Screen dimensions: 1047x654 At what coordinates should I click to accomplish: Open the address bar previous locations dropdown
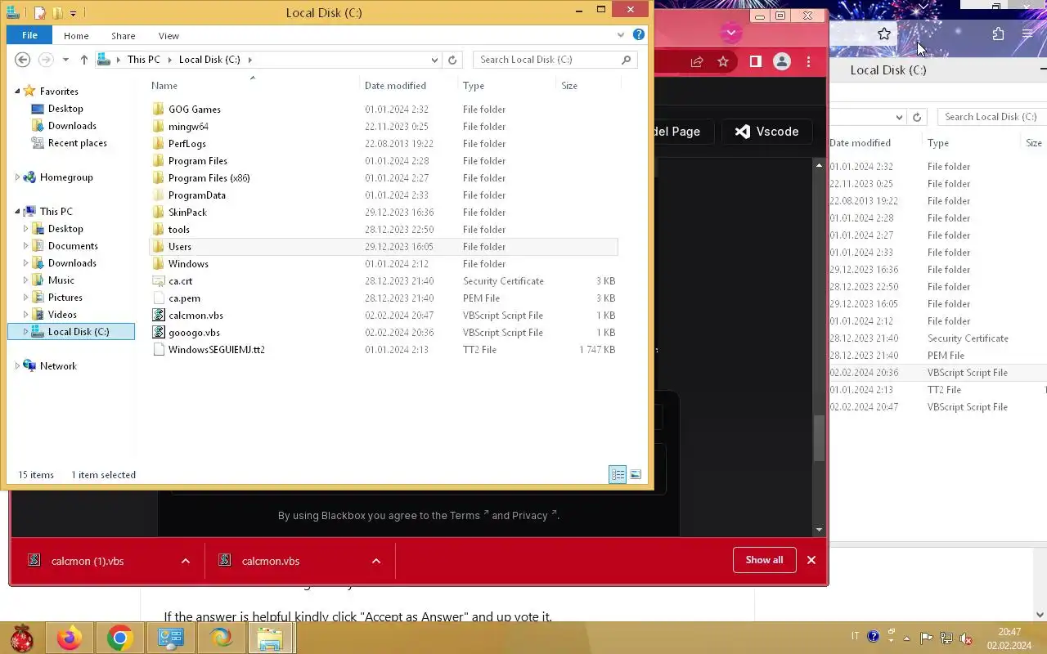click(x=434, y=60)
